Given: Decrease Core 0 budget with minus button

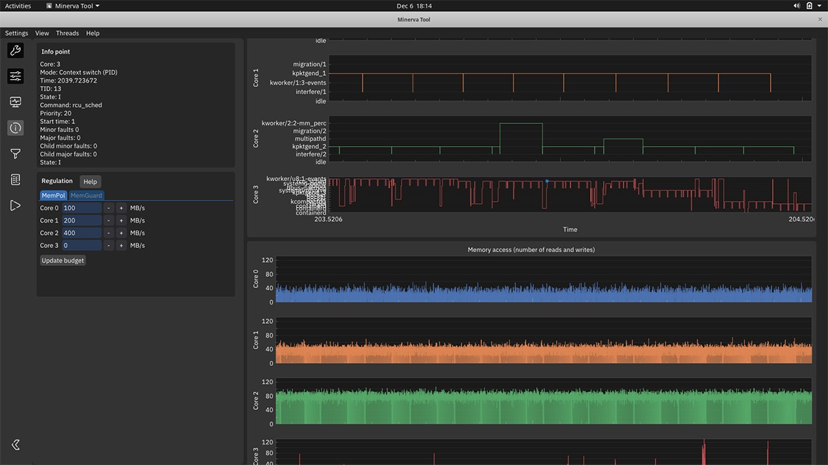Looking at the screenshot, I should [109, 208].
